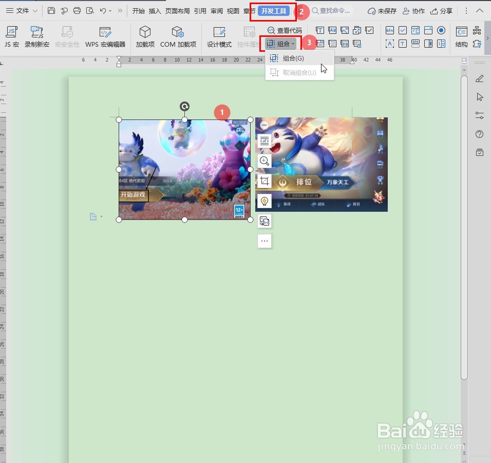The width and height of the screenshot is (491, 463).
Task: Click 查看代码 view code
Action: (x=285, y=30)
